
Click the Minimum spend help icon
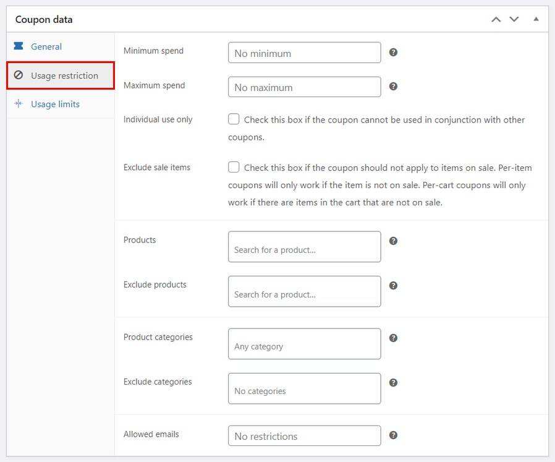coord(393,53)
